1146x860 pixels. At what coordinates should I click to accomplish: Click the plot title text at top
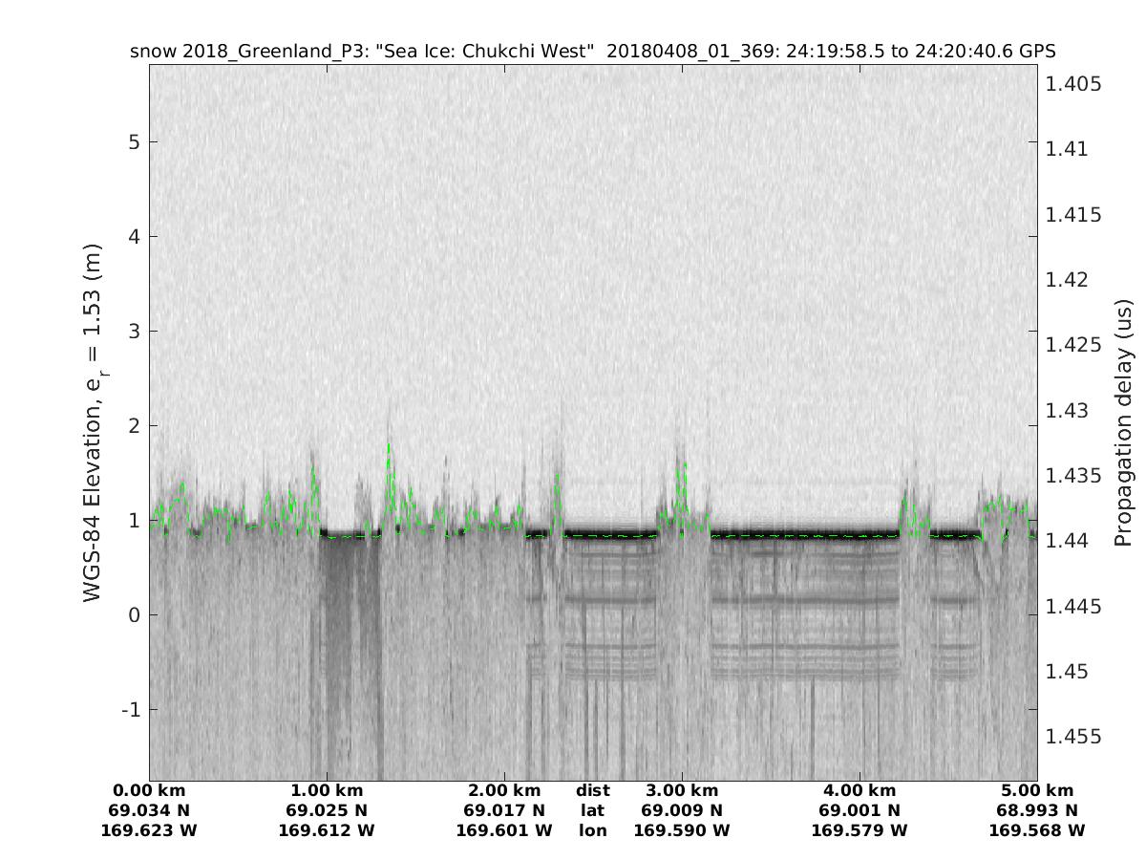click(592, 51)
